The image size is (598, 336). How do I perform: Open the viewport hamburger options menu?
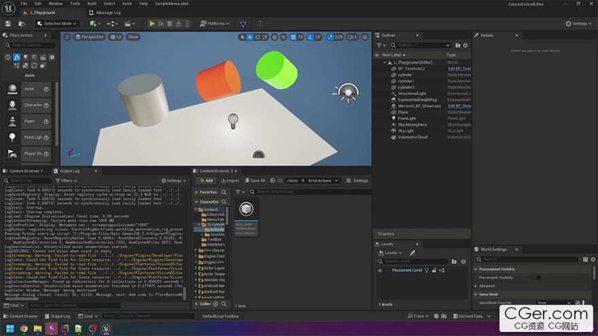coord(67,37)
